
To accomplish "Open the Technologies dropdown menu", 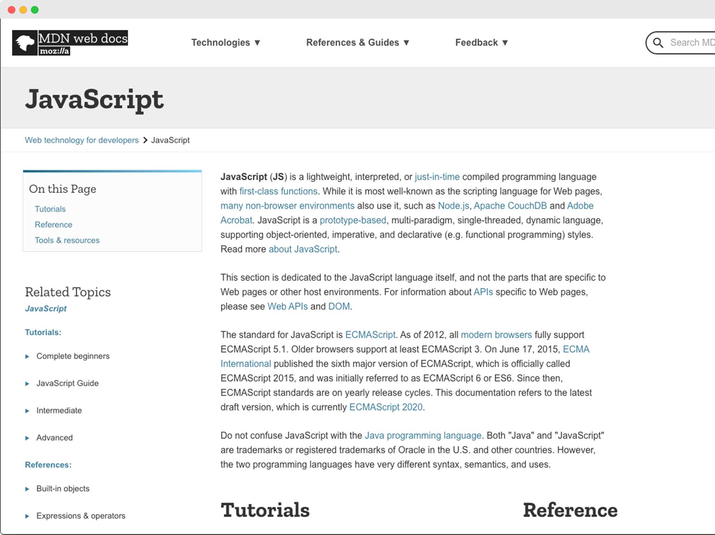I will click(226, 43).
